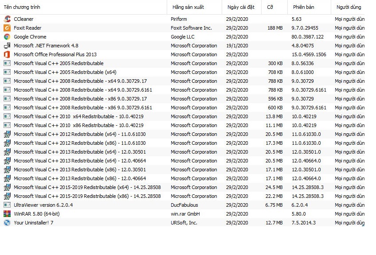The width and height of the screenshot is (376, 255).
Task: Click the 12.7 MB size cell
Action: tap(274, 223)
